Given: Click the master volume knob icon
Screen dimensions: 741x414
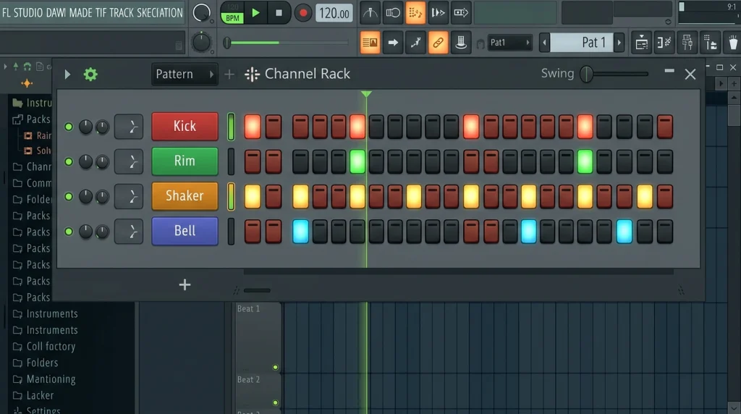Looking at the screenshot, I should tap(201, 13).
